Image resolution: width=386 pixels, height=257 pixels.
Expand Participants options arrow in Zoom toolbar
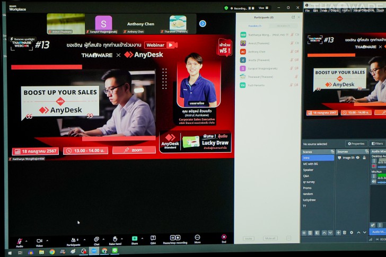(x=84, y=240)
